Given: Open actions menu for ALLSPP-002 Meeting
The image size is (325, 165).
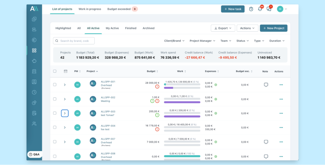Looking at the screenshot, I should point(281,99).
